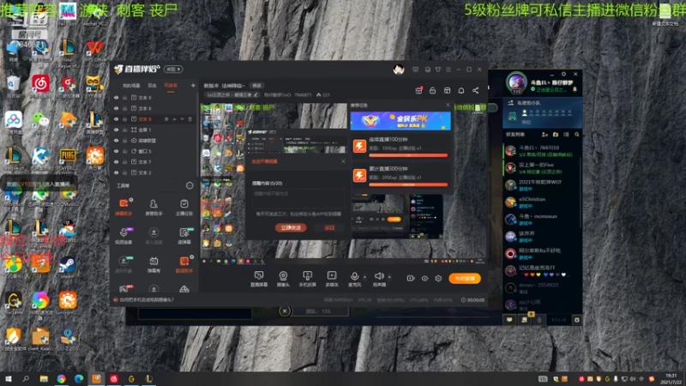Open the 全民乐PK banner

click(x=400, y=120)
